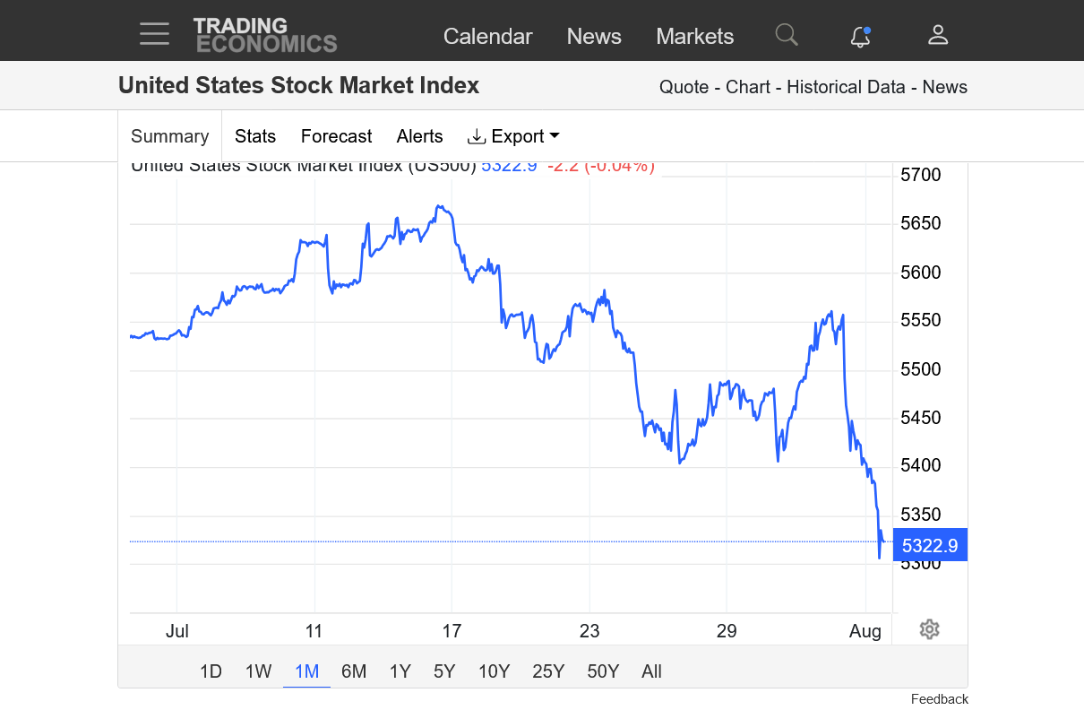1084x710 pixels.
Task: Expand the Export dropdown arrow
Action: (554, 136)
